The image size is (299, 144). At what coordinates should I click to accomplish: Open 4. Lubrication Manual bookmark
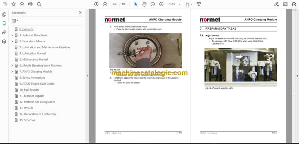tap(33, 53)
